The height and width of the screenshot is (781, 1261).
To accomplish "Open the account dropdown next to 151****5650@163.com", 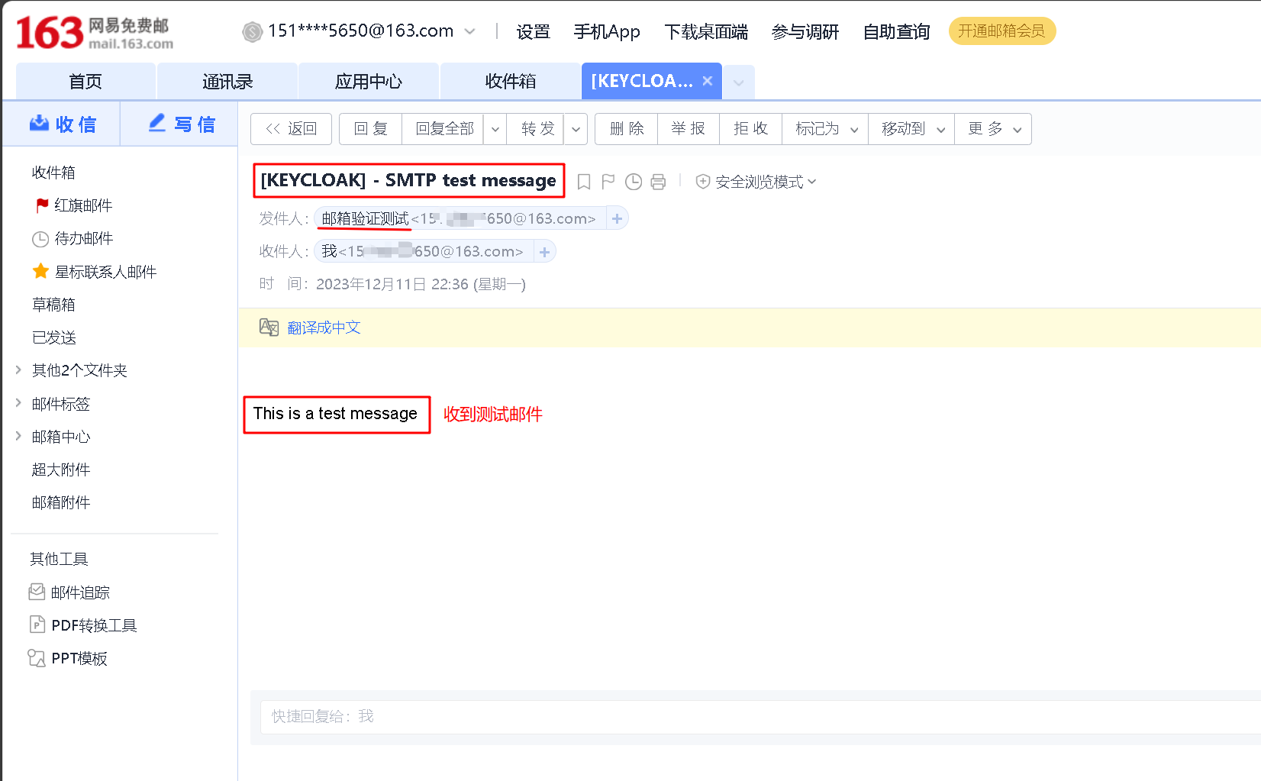I will 471,31.
